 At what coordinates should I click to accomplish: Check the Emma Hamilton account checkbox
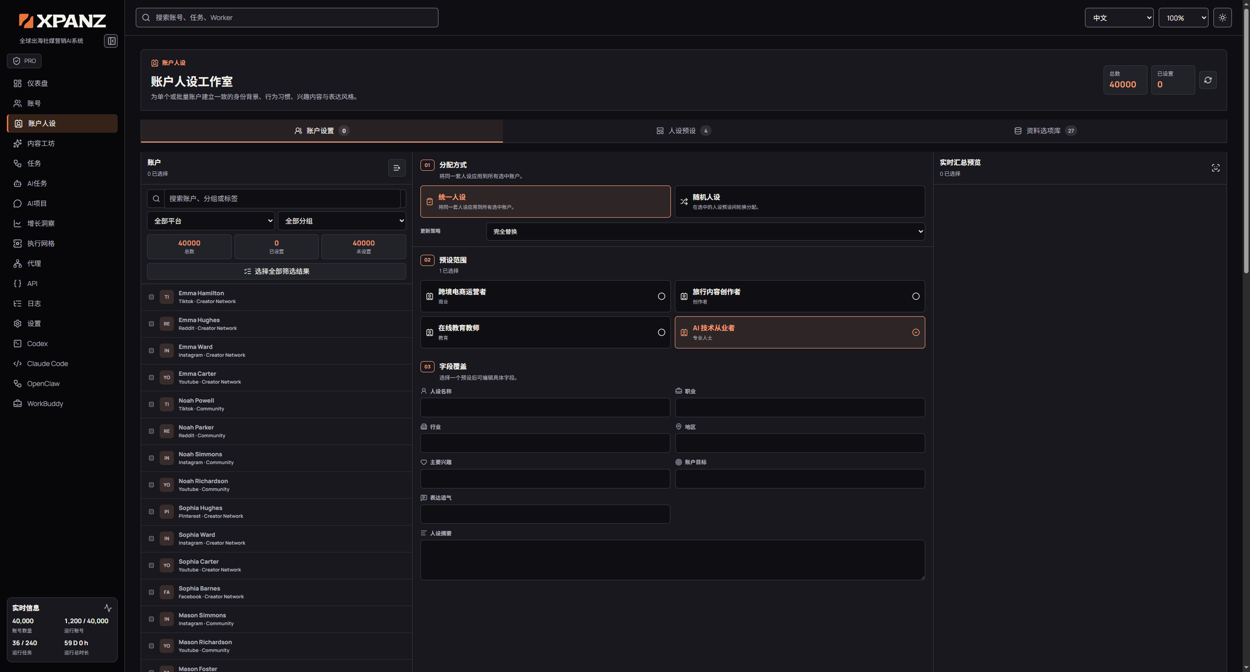151,297
